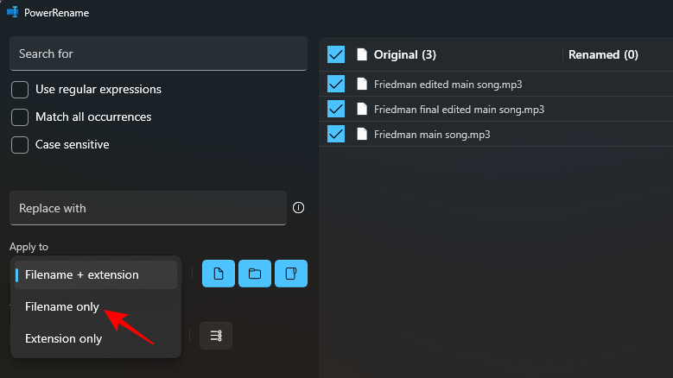The image size is (673, 378).
Task: Click the enumerate items list button
Action: pyautogui.click(x=216, y=336)
